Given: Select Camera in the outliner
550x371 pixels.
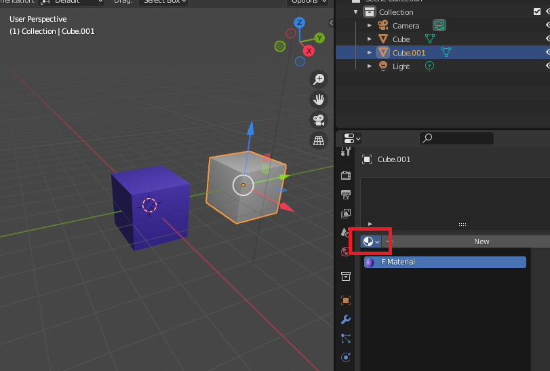Looking at the screenshot, I should coord(406,26).
